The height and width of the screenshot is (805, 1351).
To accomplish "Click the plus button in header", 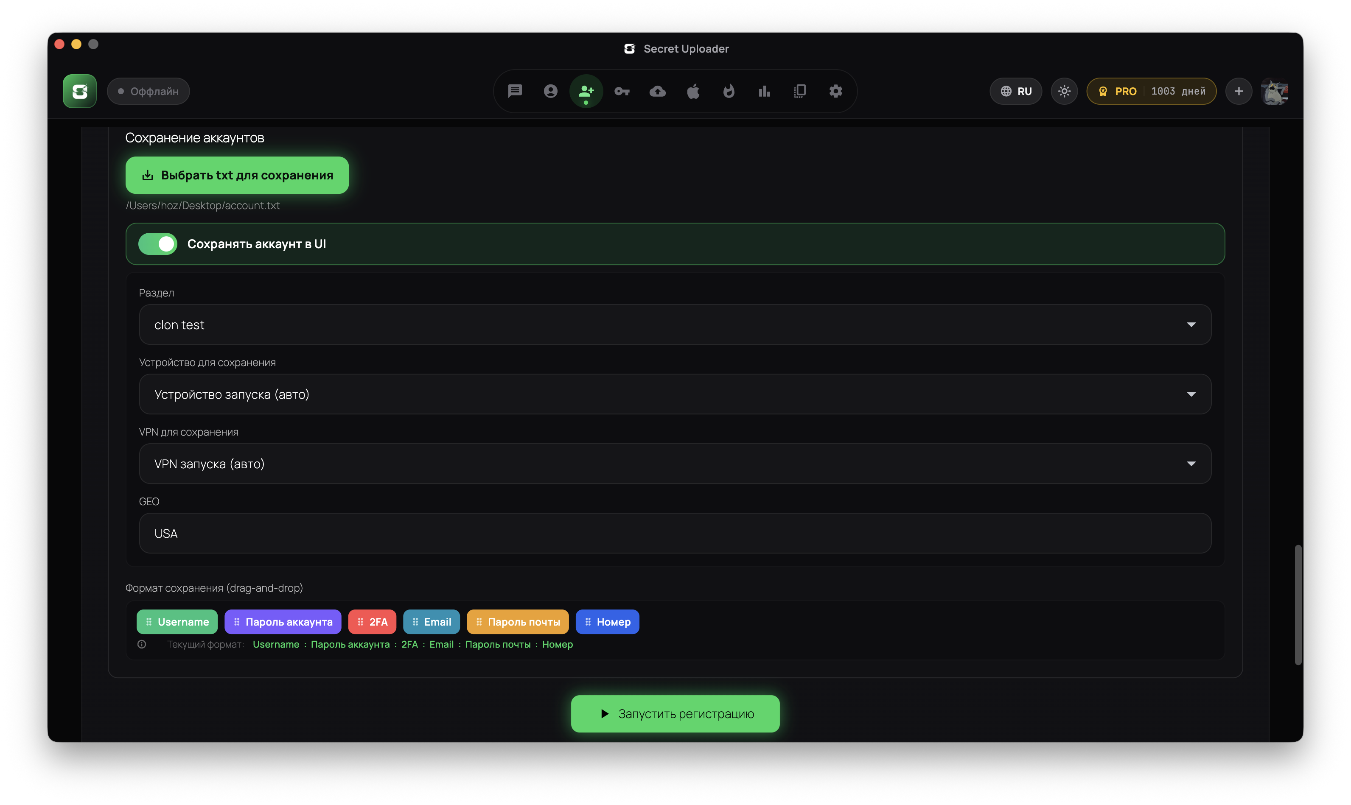I will [x=1238, y=91].
